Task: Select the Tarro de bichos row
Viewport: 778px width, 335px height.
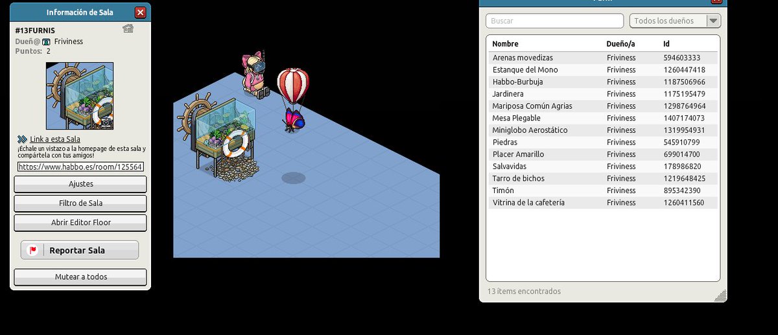Action: click(603, 178)
